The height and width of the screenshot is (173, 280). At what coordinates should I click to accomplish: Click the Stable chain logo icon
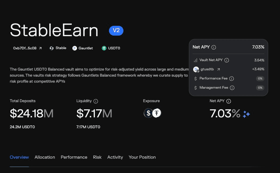52,48
